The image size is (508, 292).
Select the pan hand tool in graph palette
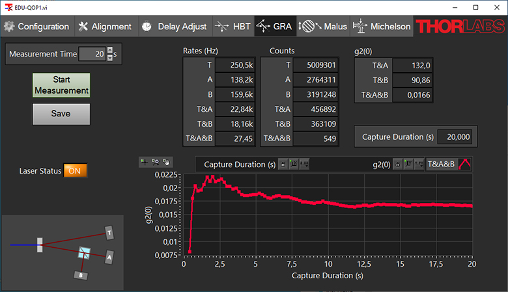(166, 162)
